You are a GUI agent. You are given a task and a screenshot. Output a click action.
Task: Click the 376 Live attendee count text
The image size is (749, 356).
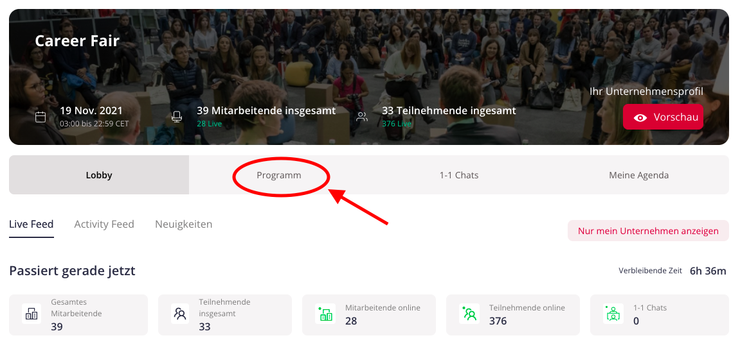397,123
